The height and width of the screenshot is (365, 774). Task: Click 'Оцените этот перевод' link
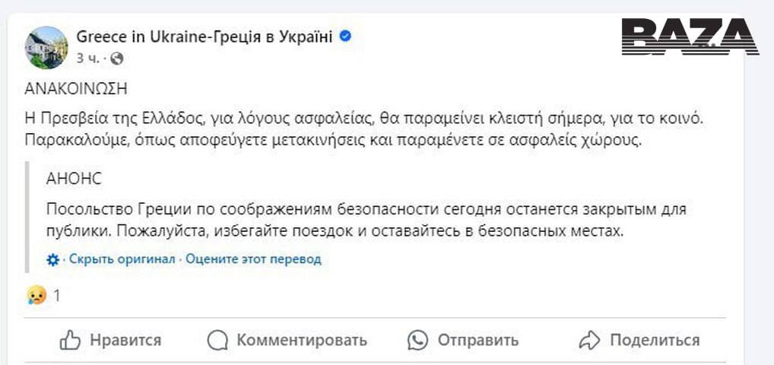click(253, 259)
